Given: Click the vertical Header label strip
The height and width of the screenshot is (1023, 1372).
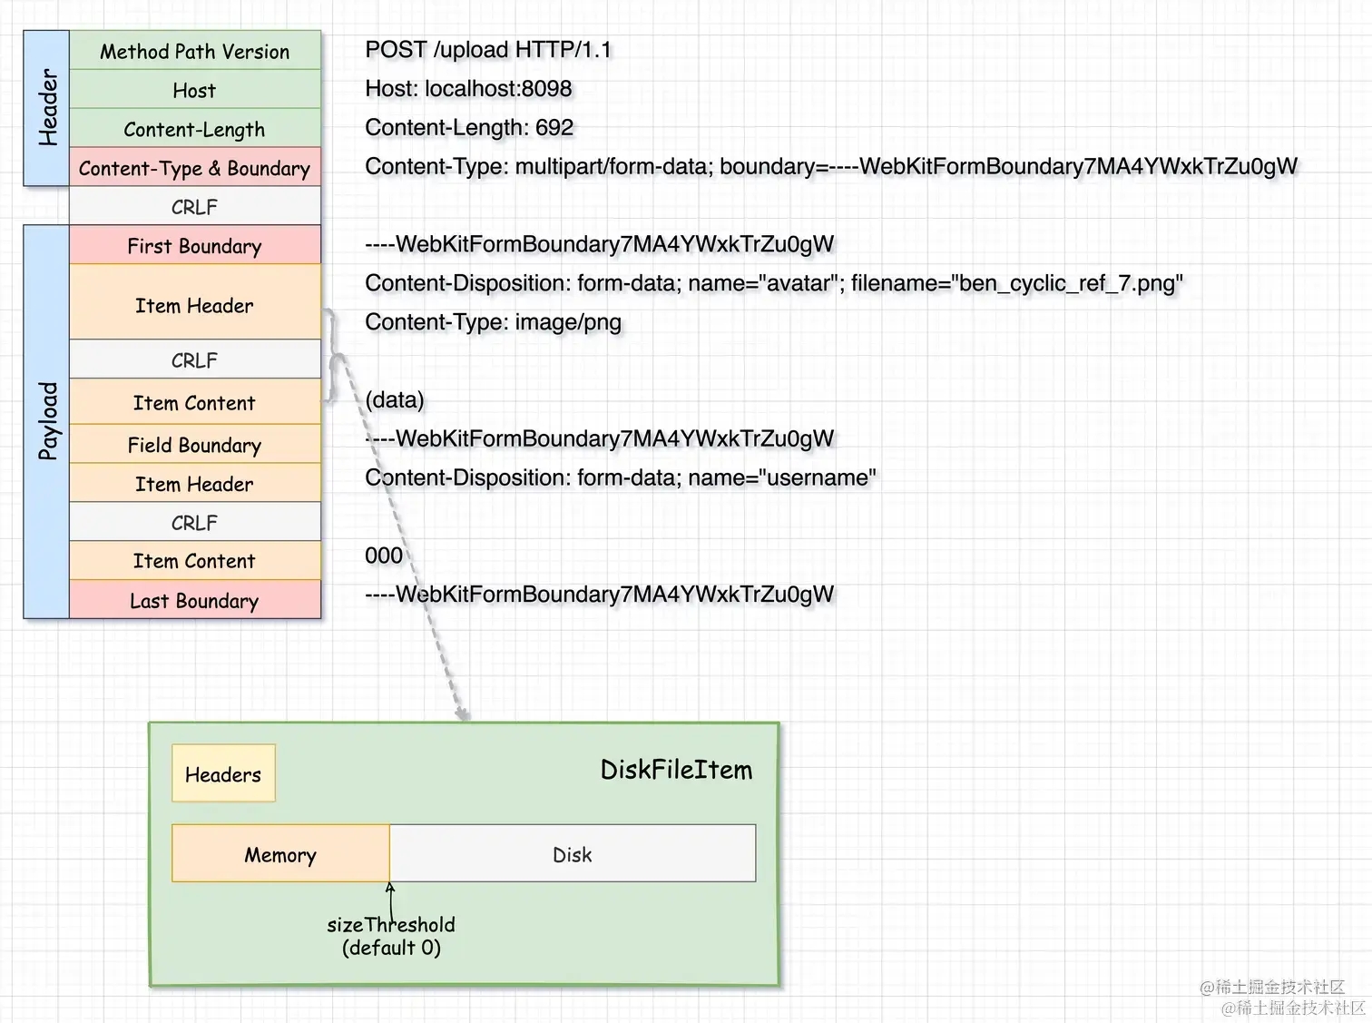Looking at the screenshot, I should point(45,106).
